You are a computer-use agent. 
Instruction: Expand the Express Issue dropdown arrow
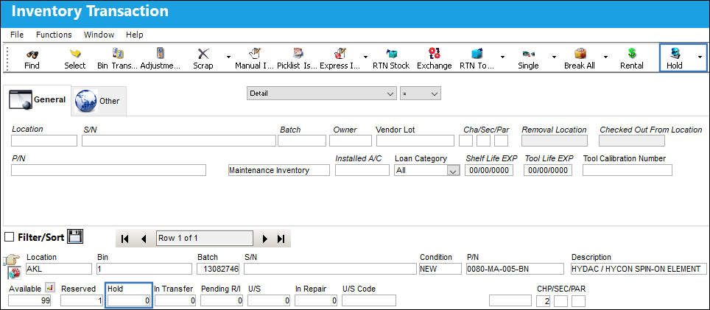point(365,57)
